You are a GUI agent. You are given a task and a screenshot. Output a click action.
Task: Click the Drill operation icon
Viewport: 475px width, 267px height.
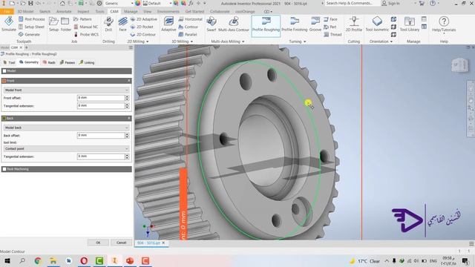point(108,24)
